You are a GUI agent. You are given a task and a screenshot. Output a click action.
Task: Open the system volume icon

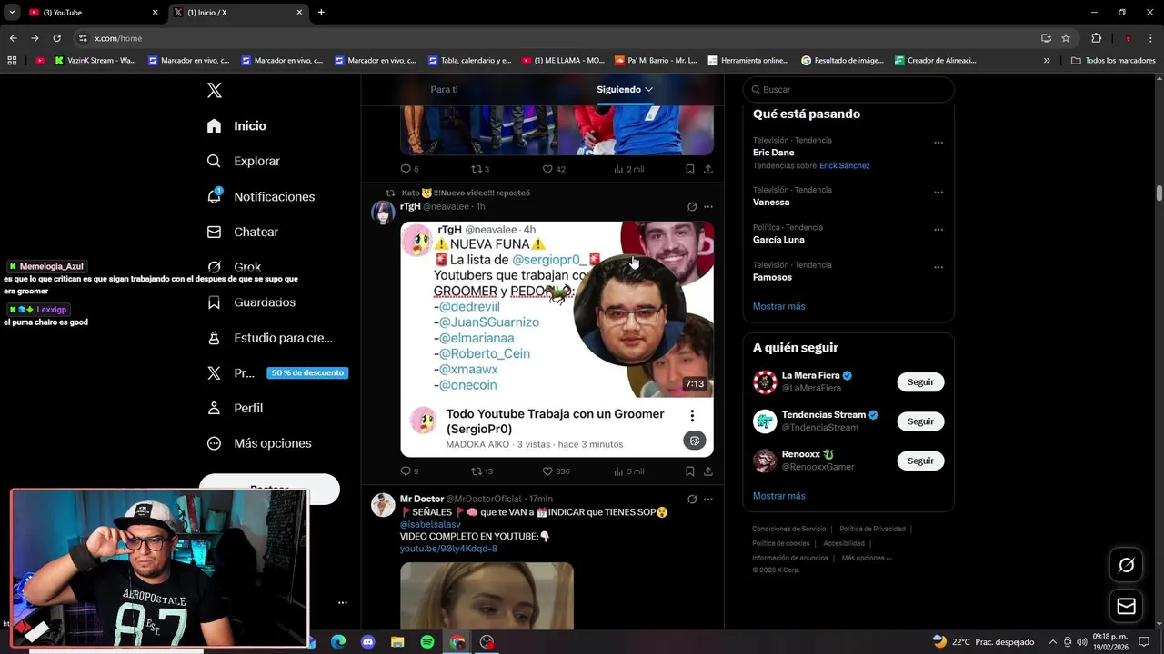pos(1082,642)
